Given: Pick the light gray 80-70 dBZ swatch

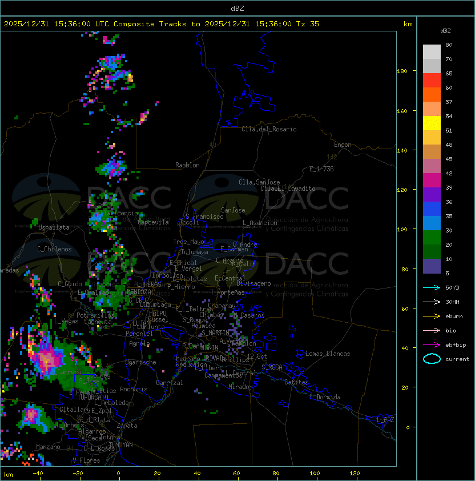Looking at the screenshot, I should (432, 52).
